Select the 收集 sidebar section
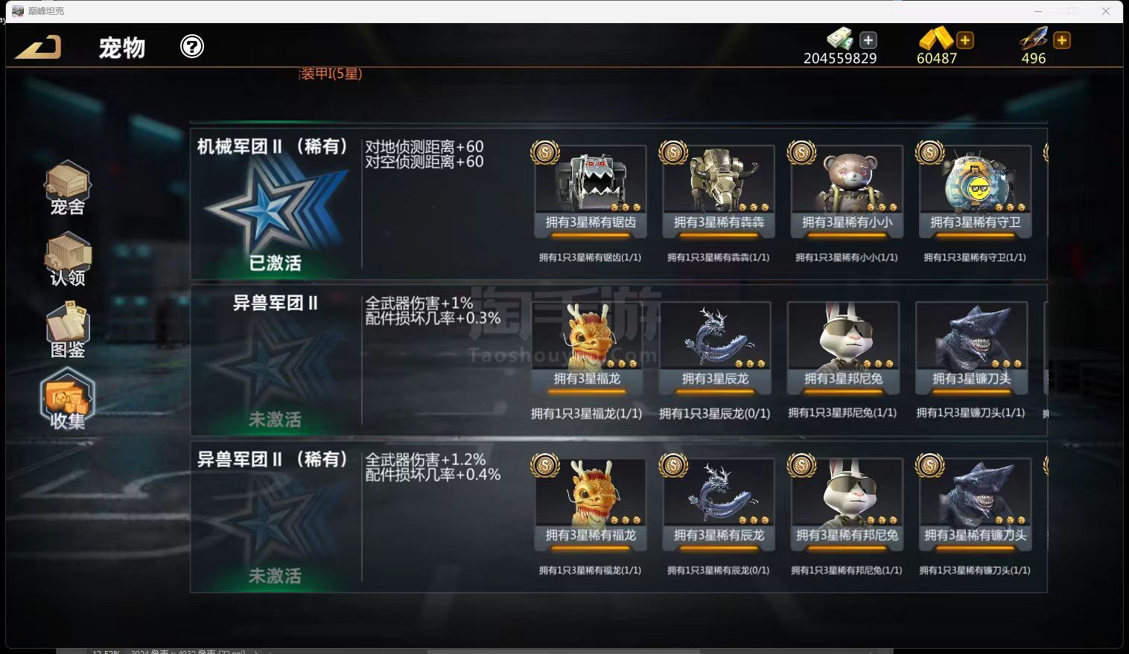The width and height of the screenshot is (1129, 654). tap(68, 400)
